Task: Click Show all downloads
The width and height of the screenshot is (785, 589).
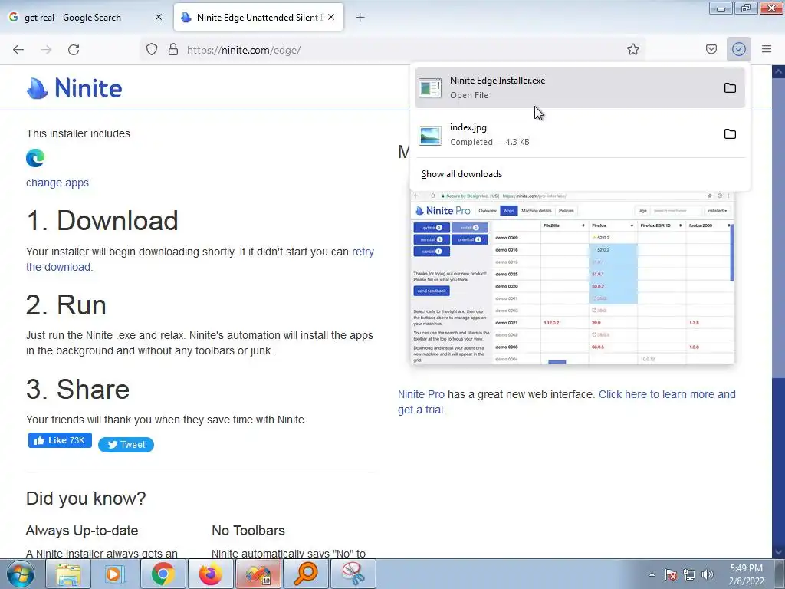Action: tap(461, 174)
